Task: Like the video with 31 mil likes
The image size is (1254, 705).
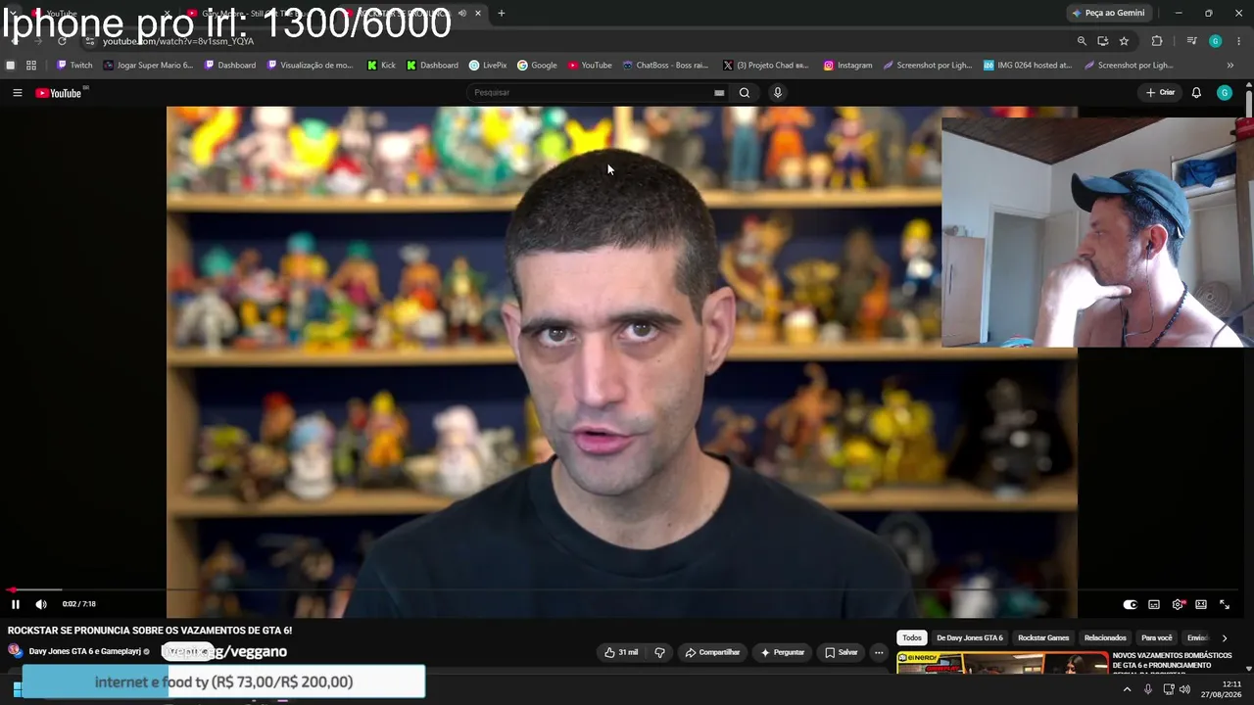Action: point(621,652)
